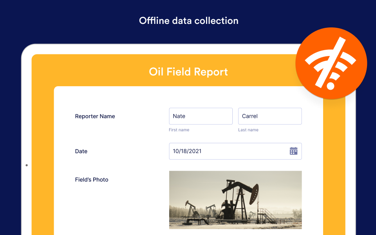Select the Last name field containing Carrel
This screenshot has height=235, width=376.
tap(270, 116)
